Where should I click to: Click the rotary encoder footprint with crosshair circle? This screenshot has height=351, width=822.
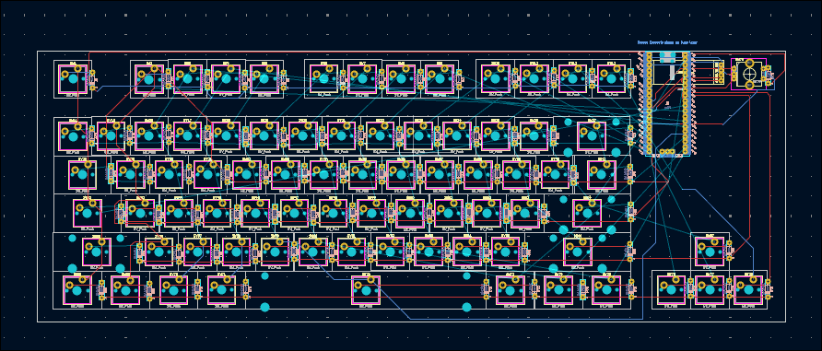(x=748, y=74)
